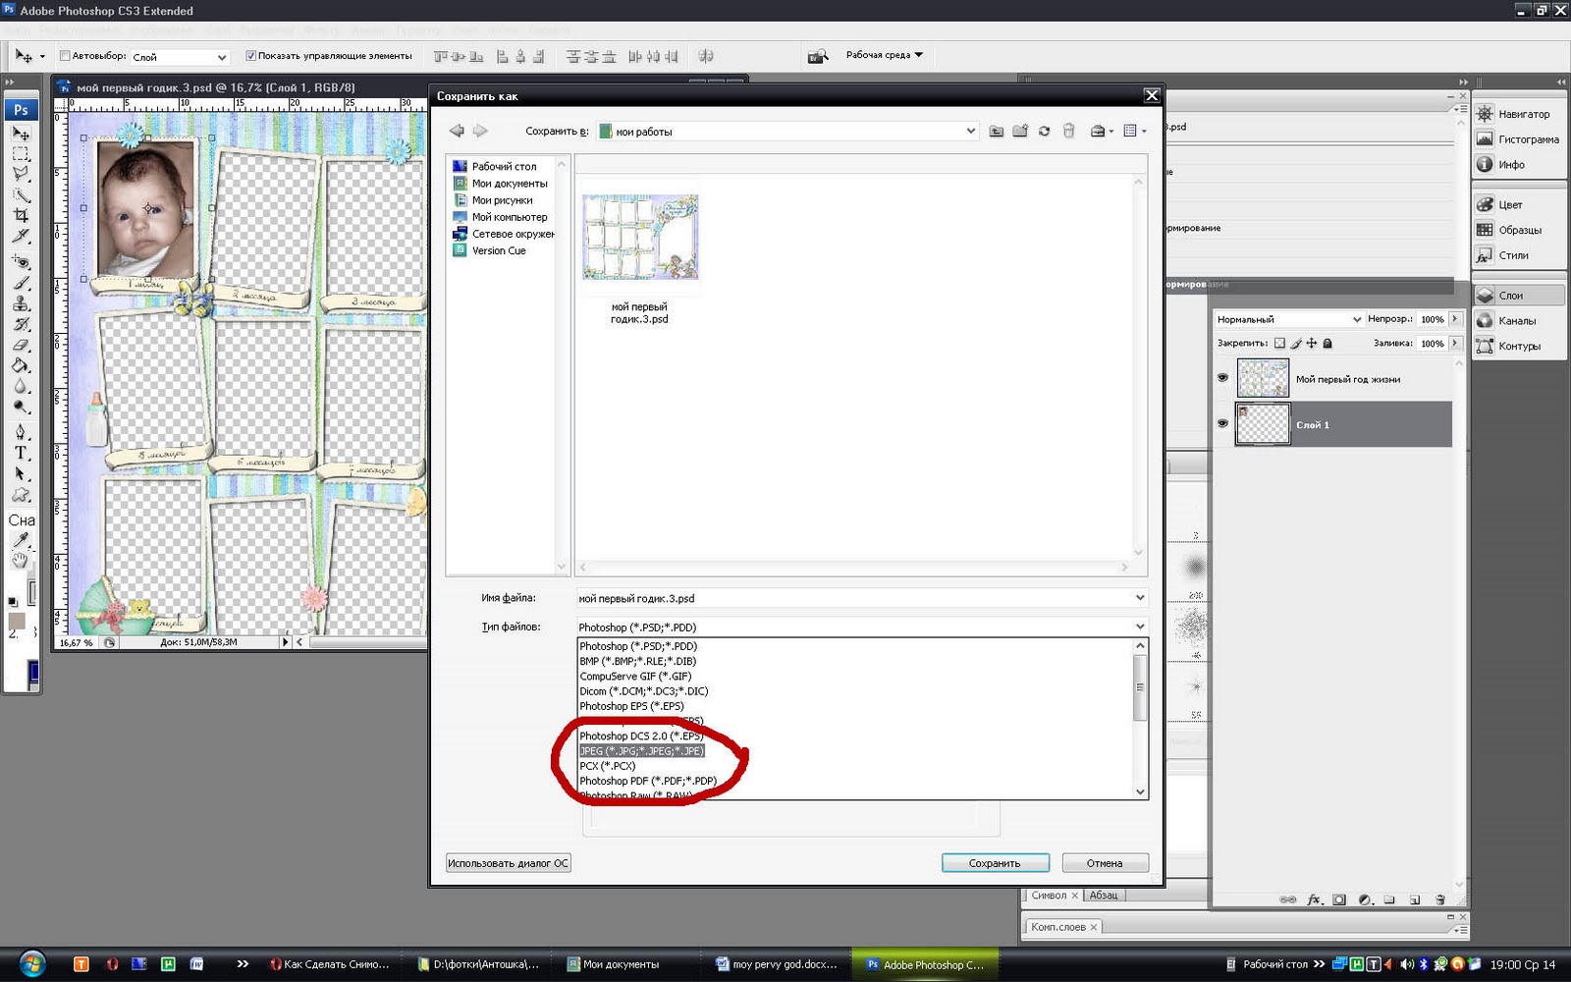Select the Magic Wand tool

coord(21,194)
